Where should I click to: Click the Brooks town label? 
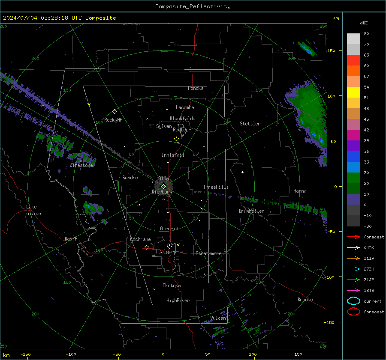(305, 300)
